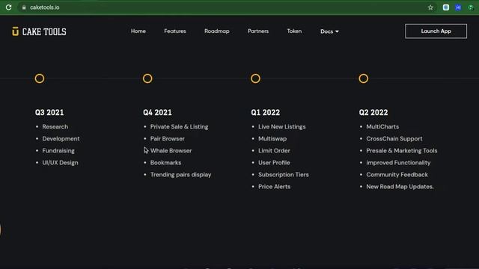Click the Cake Tools logo
Image resolution: width=479 pixels, height=269 pixels.
pos(39,31)
